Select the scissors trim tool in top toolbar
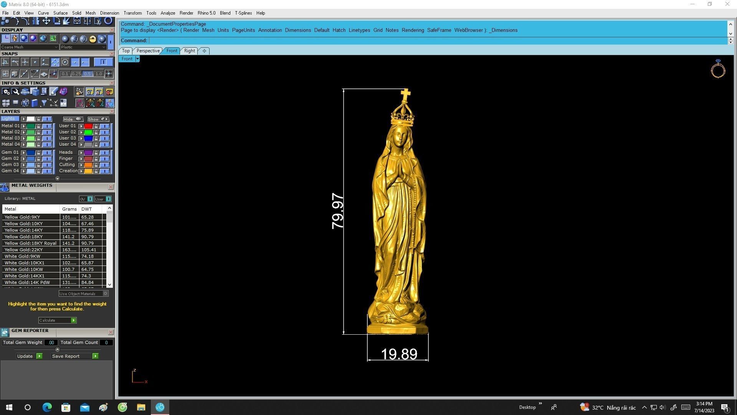737x415 pixels. pos(98,21)
